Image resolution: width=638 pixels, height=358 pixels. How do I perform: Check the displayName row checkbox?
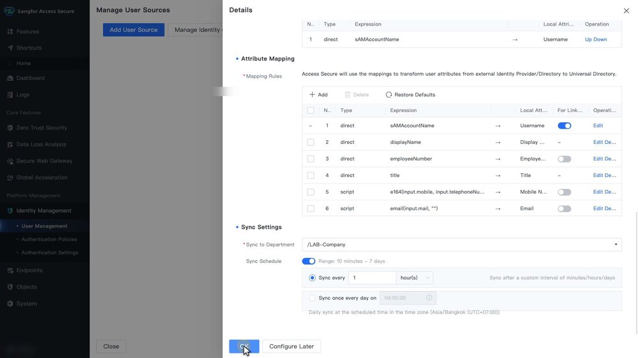click(x=311, y=142)
